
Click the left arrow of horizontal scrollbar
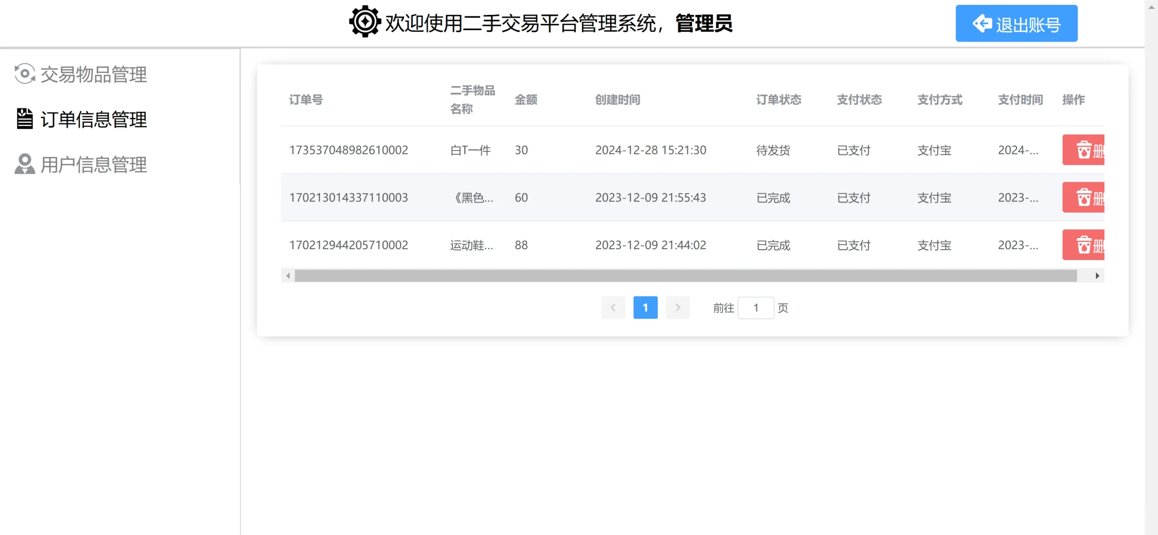[x=288, y=275]
